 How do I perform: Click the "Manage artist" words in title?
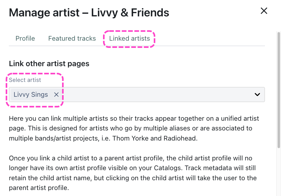(44, 13)
